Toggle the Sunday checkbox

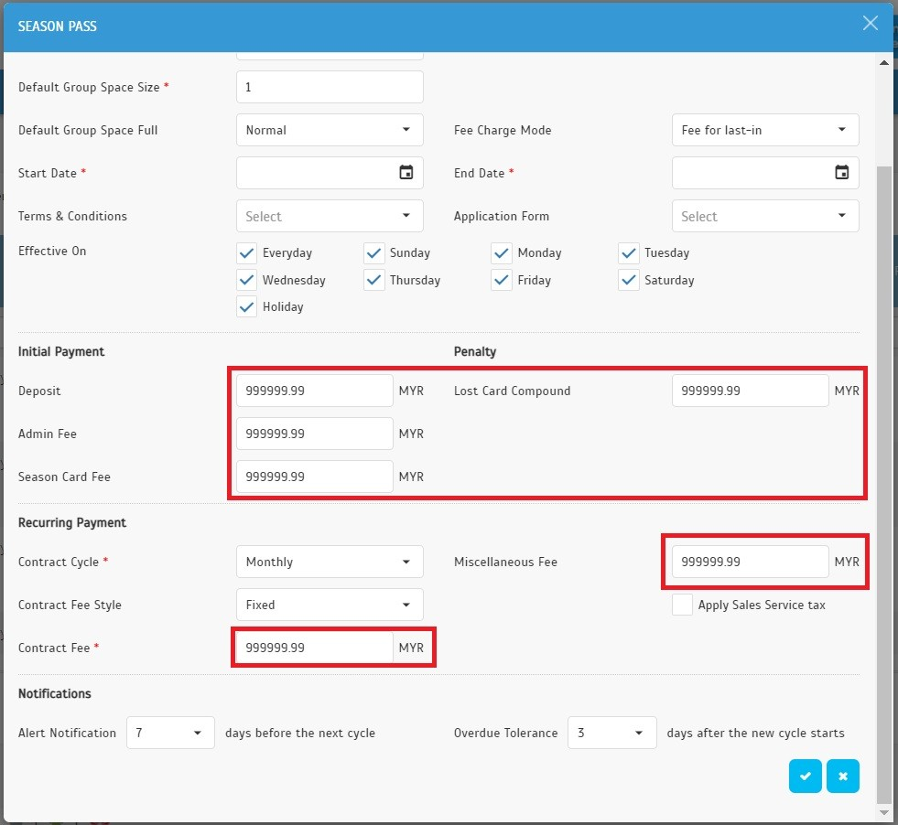pos(374,253)
